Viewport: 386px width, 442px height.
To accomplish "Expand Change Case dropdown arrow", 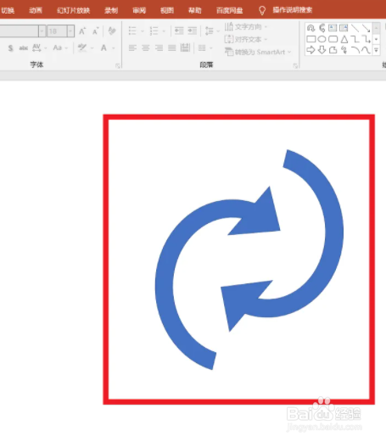I will [66, 48].
